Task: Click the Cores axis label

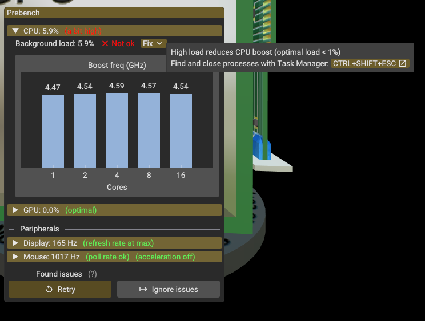Action: pos(117,187)
